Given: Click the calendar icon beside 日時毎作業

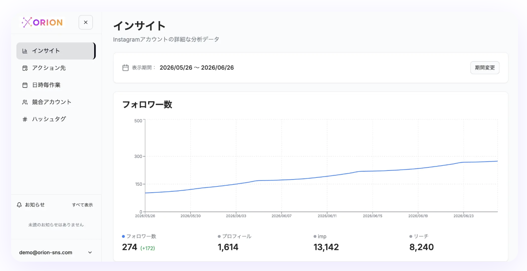Looking at the screenshot, I should pos(25,85).
